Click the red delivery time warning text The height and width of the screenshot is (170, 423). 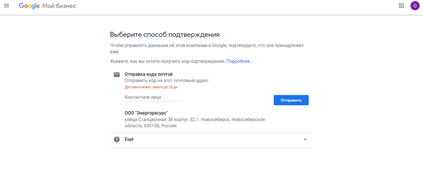pos(151,87)
